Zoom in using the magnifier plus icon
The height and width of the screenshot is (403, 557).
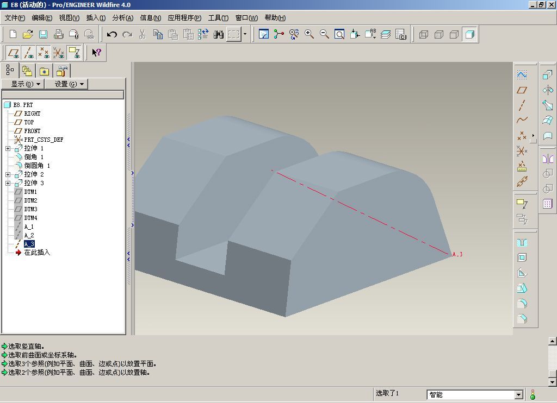[309, 34]
